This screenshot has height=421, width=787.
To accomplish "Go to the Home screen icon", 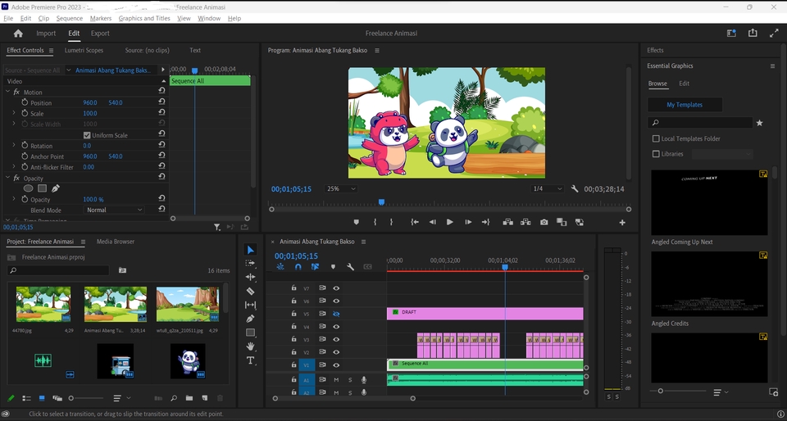I will point(18,33).
